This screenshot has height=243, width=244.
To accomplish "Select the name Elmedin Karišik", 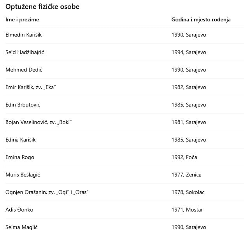I will point(23,35).
